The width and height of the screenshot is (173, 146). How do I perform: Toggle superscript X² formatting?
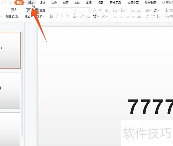click(82, 16)
